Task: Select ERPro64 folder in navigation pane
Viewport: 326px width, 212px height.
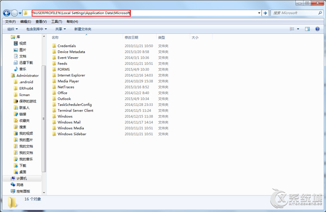Action: 23,89
